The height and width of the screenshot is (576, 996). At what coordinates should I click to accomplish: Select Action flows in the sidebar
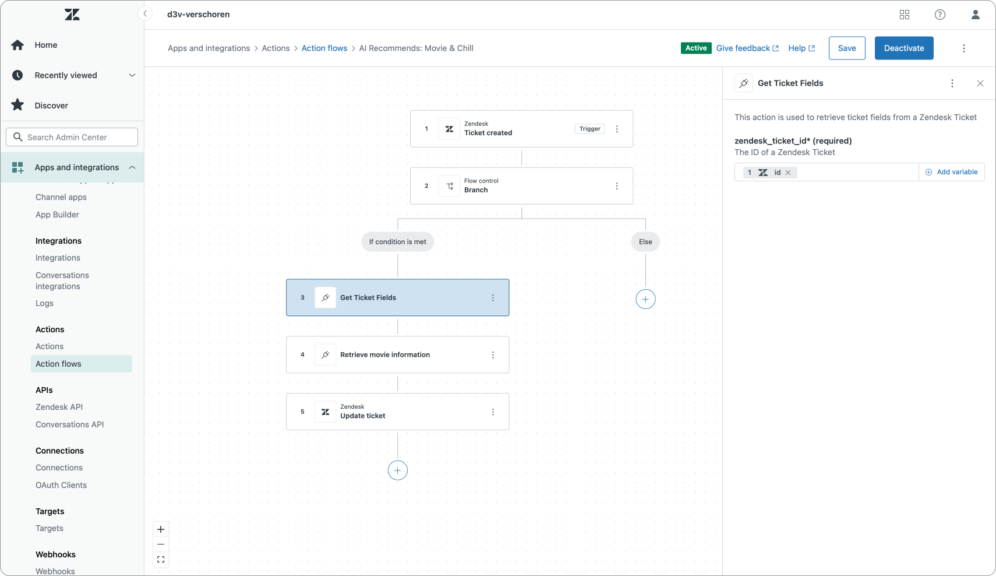click(82, 364)
